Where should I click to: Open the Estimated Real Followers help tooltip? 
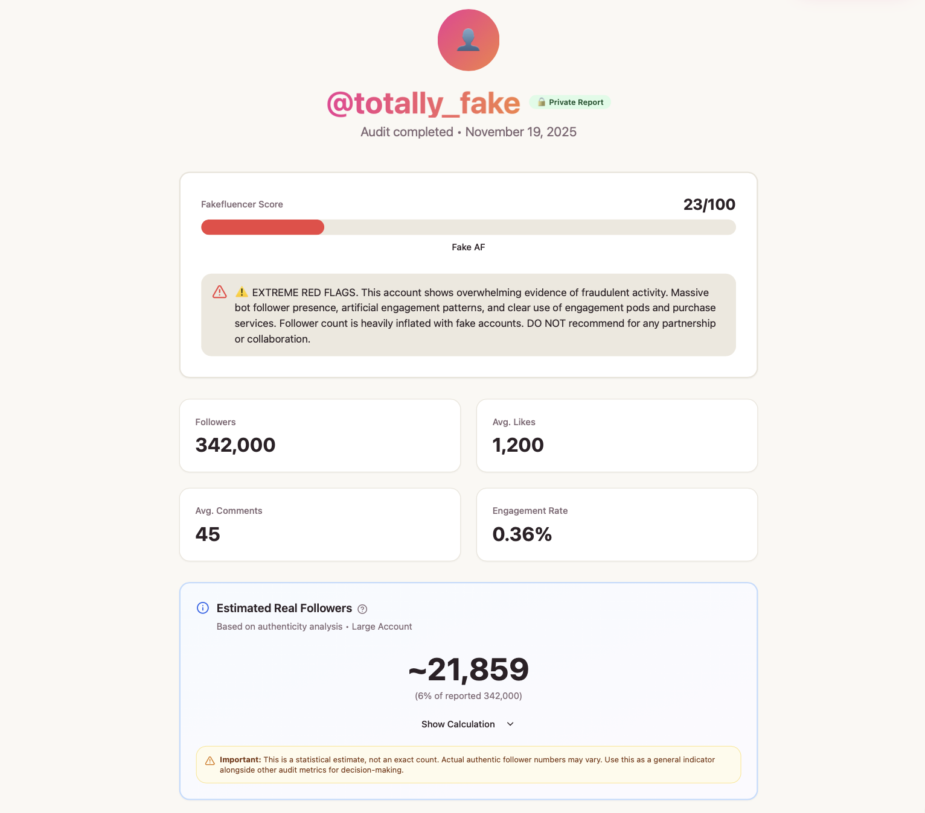click(362, 609)
